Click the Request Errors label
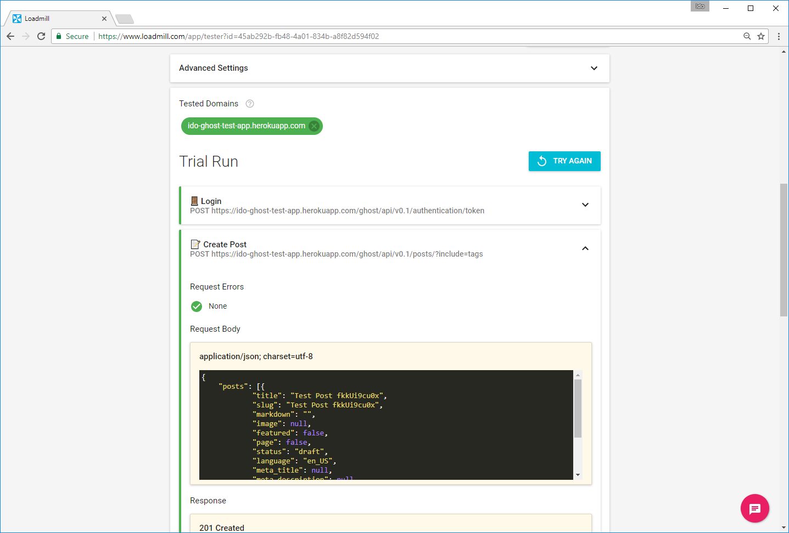This screenshot has width=789, height=533. coord(217,287)
